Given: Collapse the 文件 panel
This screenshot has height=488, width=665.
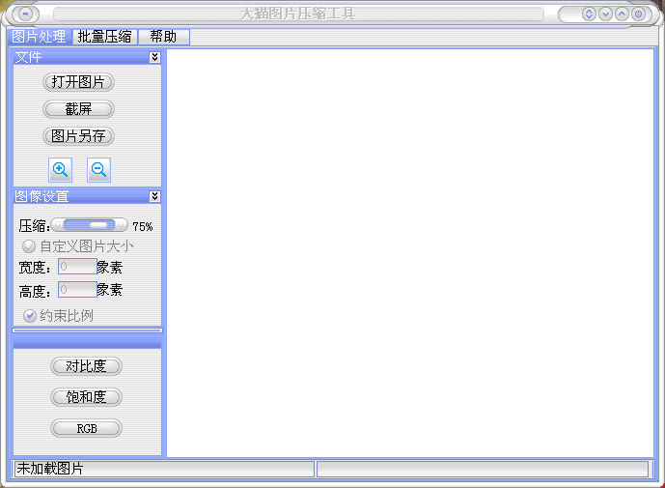Looking at the screenshot, I should (154, 57).
